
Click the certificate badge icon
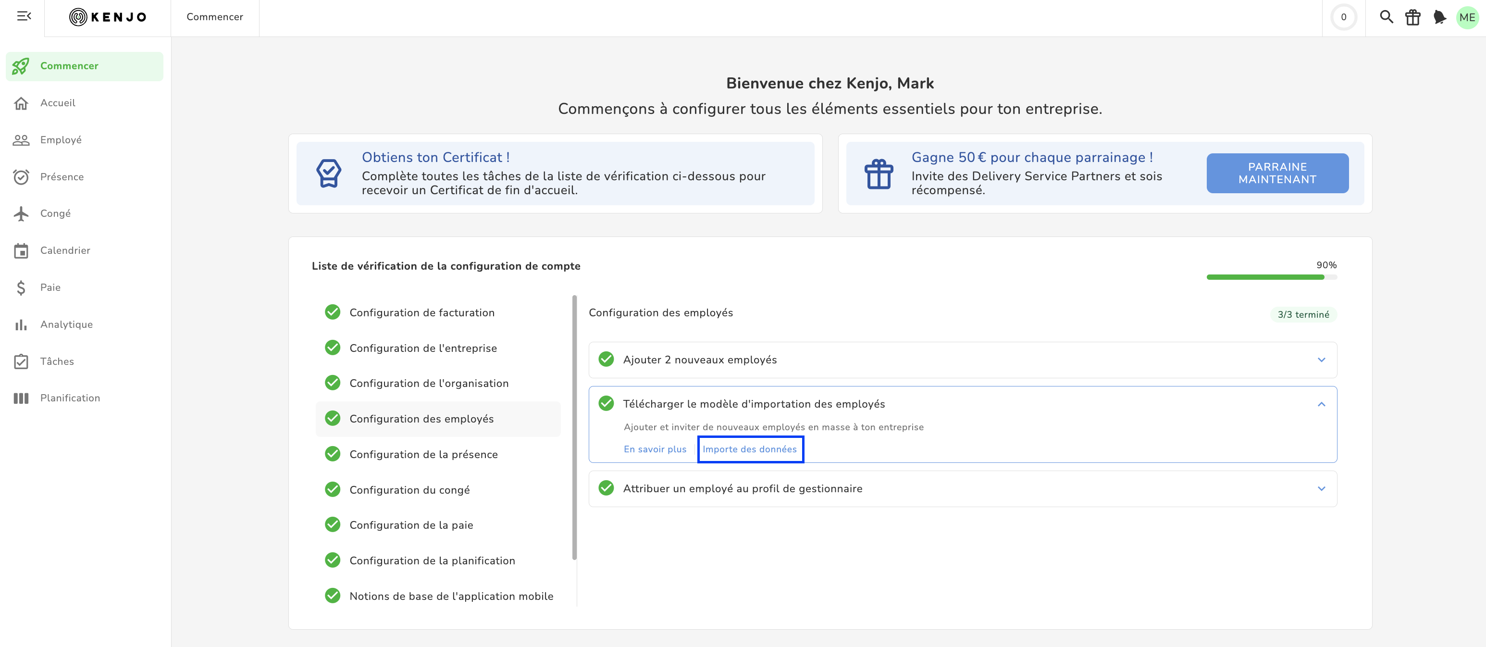coord(328,173)
